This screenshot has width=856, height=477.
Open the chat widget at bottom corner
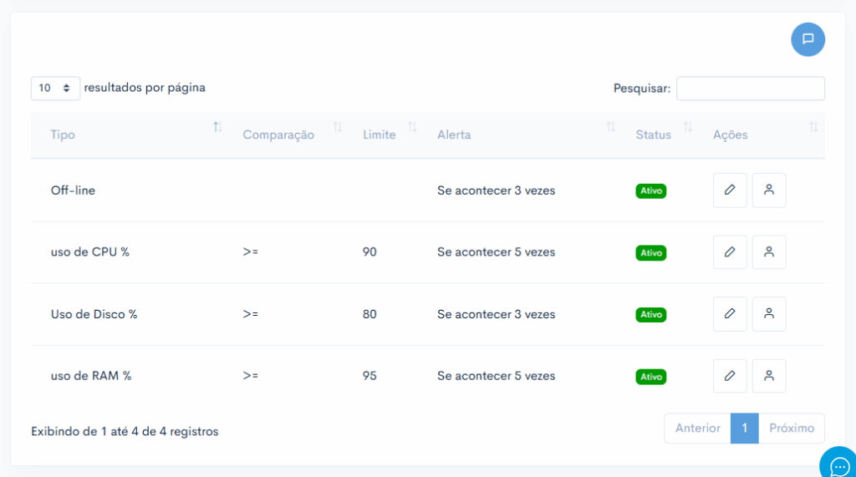click(838, 464)
